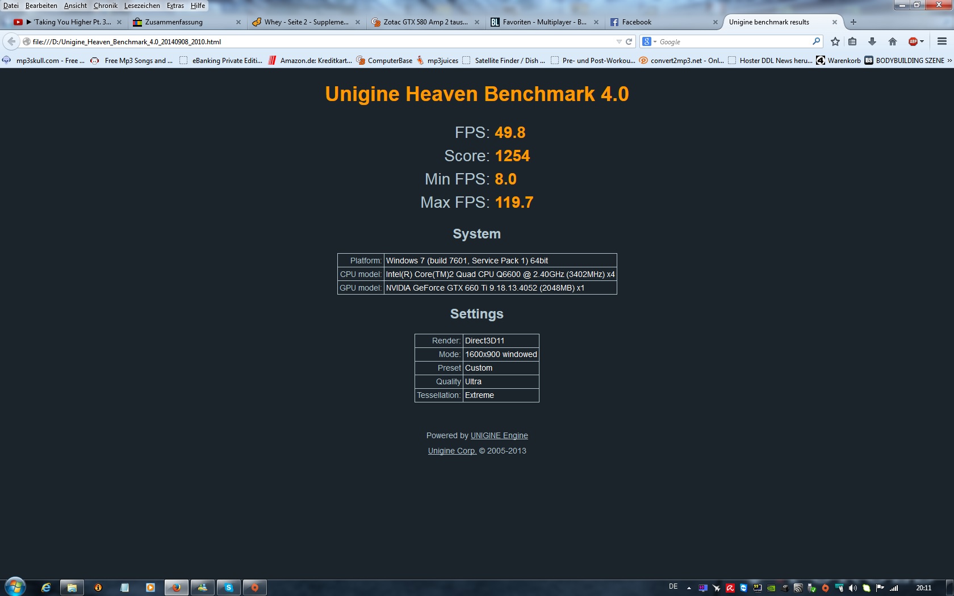The height and width of the screenshot is (596, 954).
Task: Click the magnifier search icon in search box
Action: [x=816, y=41]
